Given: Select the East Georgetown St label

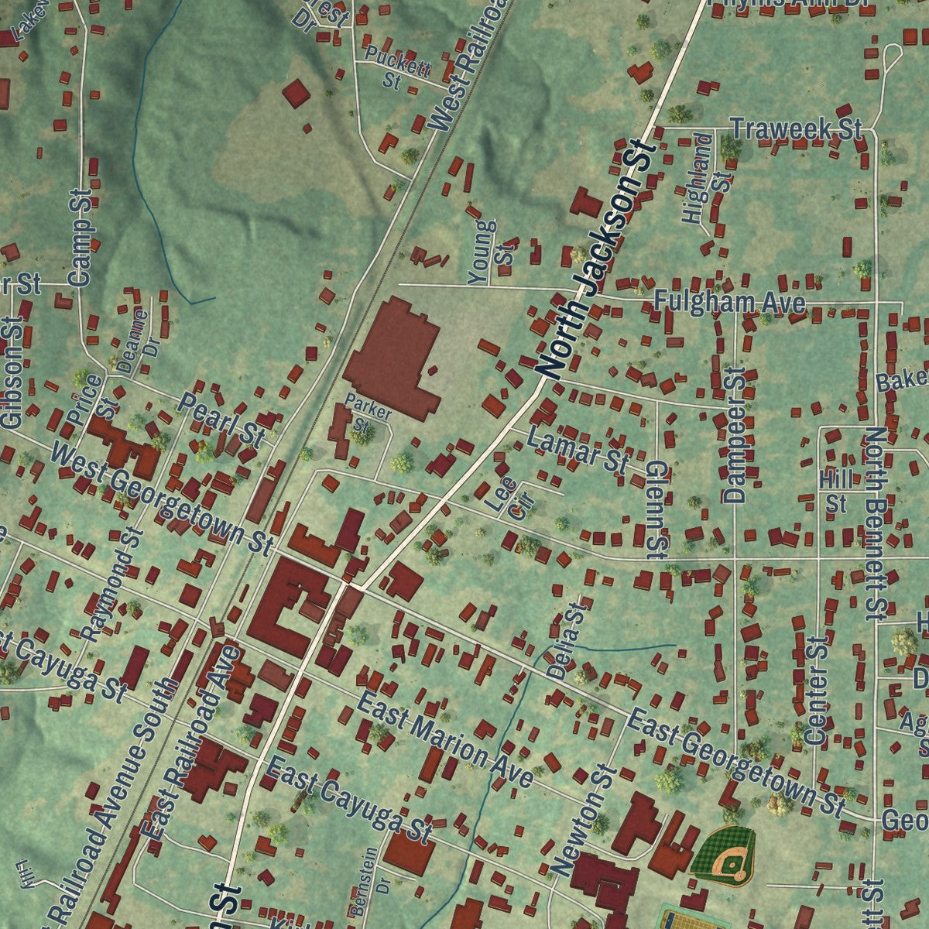Looking at the screenshot, I should pos(735,762).
